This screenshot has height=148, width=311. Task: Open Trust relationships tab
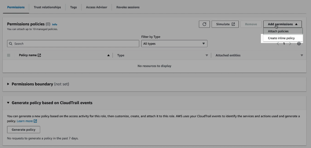(x=47, y=7)
